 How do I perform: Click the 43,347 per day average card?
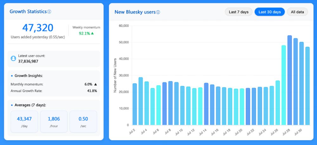point(24,121)
